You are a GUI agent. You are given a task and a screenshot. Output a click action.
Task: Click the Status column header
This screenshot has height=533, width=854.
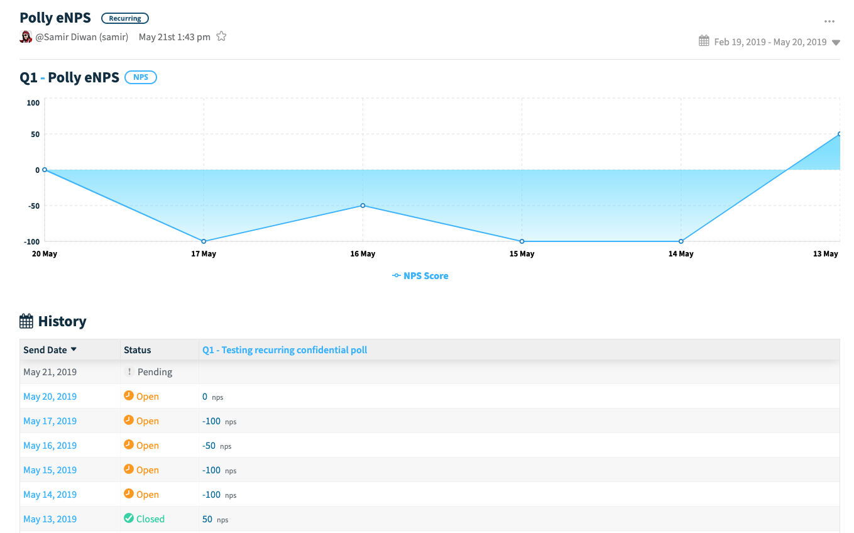tap(138, 350)
